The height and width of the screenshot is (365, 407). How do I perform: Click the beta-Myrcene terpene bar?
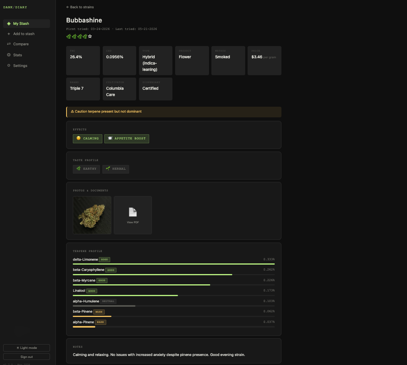pos(174,285)
